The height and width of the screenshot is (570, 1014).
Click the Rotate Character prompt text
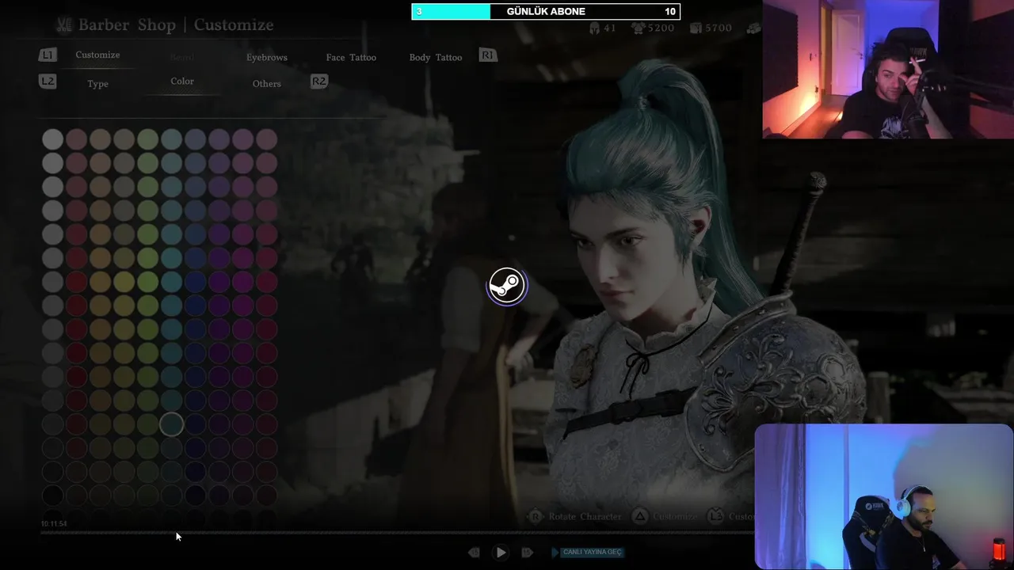click(585, 516)
